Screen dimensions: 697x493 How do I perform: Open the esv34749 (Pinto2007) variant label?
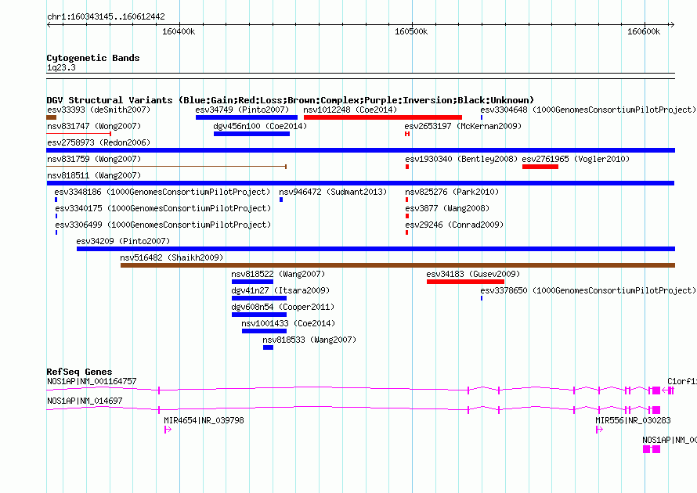tap(242, 110)
